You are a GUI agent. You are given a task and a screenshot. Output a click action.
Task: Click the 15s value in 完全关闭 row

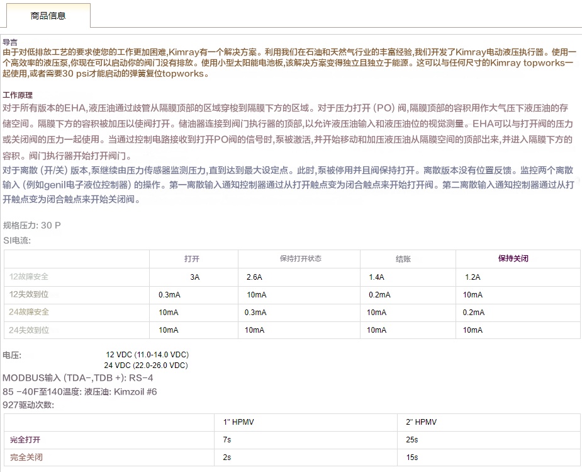coord(412,458)
